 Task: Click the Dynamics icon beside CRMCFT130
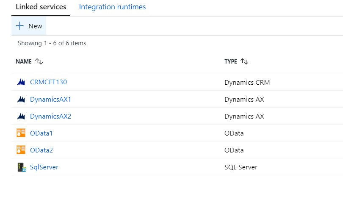(x=21, y=82)
